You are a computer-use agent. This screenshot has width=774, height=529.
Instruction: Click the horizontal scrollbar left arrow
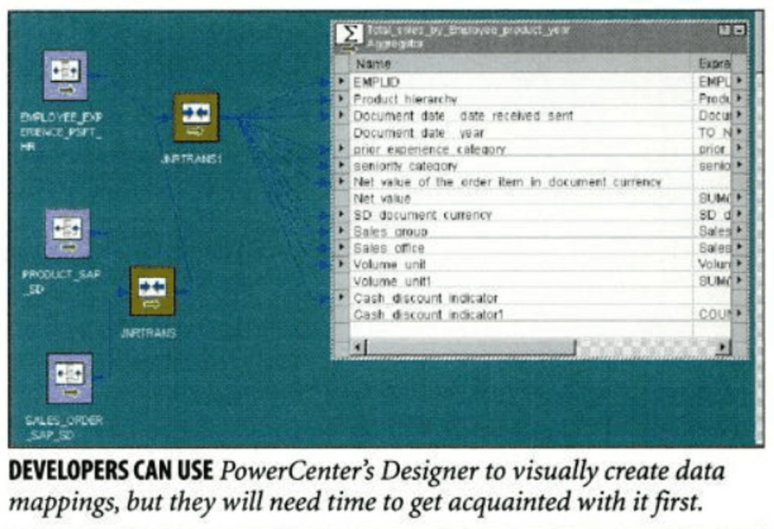tap(358, 347)
